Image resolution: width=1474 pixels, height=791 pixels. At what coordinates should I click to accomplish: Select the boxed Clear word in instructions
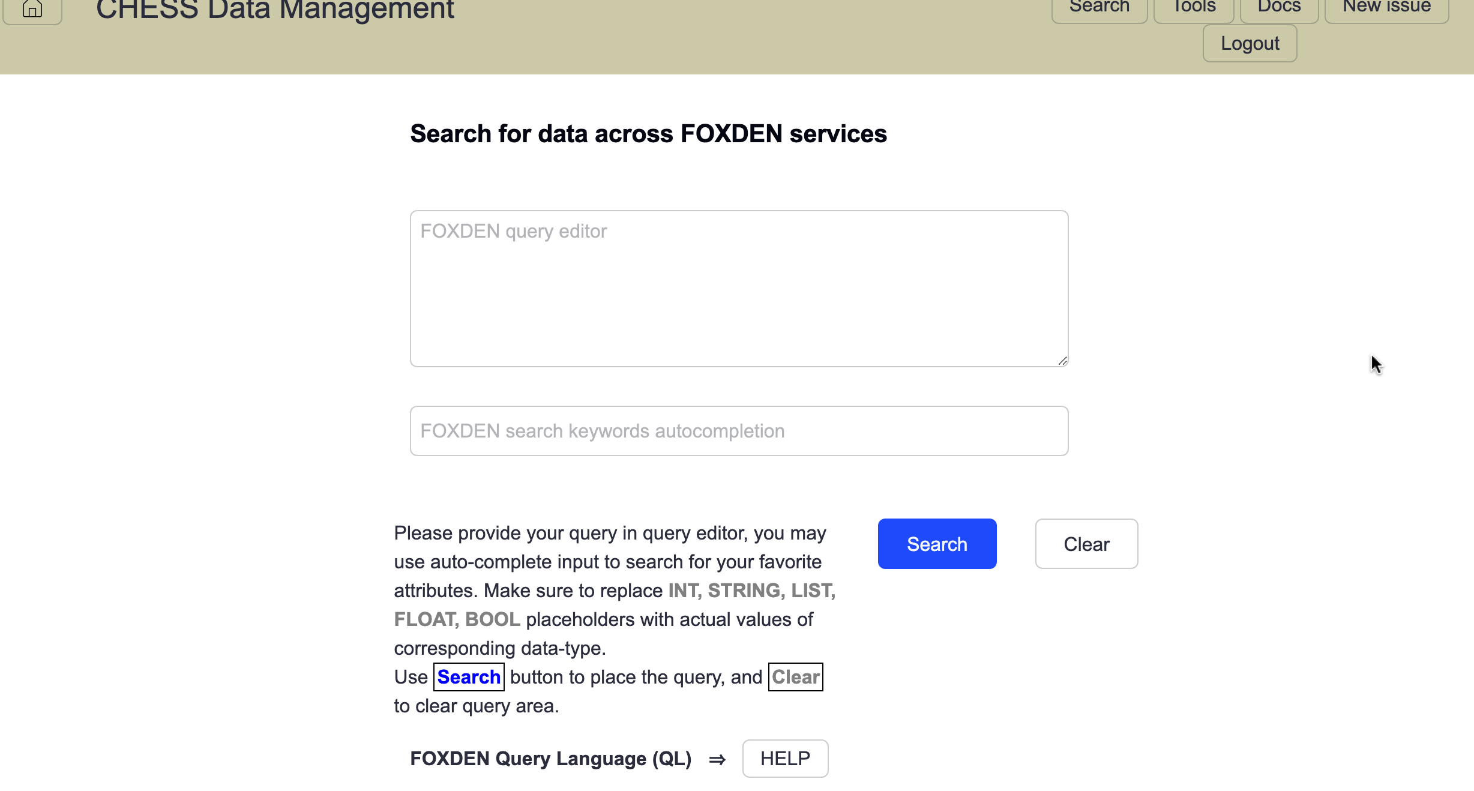(x=796, y=677)
